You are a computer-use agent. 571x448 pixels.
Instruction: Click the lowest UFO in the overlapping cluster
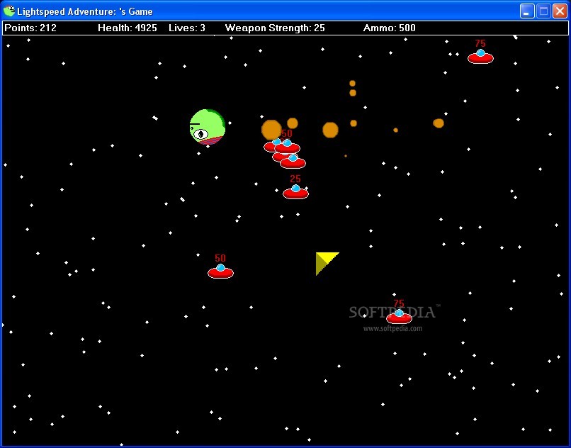tap(293, 162)
